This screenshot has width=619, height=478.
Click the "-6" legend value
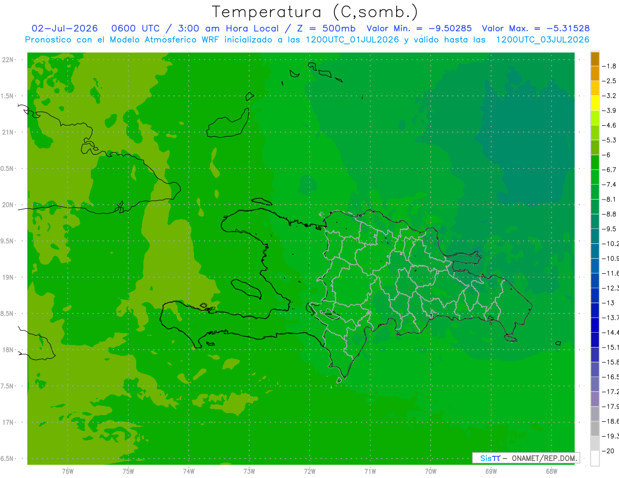(x=606, y=155)
